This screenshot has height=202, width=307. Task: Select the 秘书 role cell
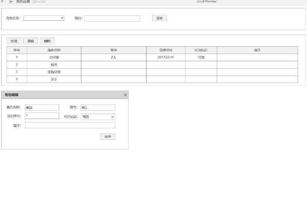[x=54, y=65]
